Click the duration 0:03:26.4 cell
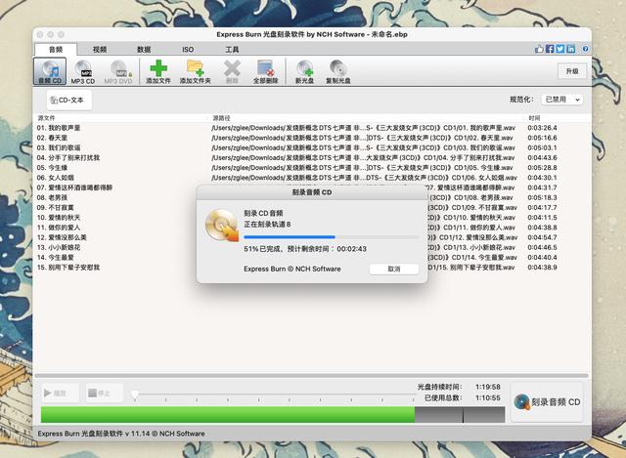The width and height of the screenshot is (626, 458). pyautogui.click(x=542, y=128)
